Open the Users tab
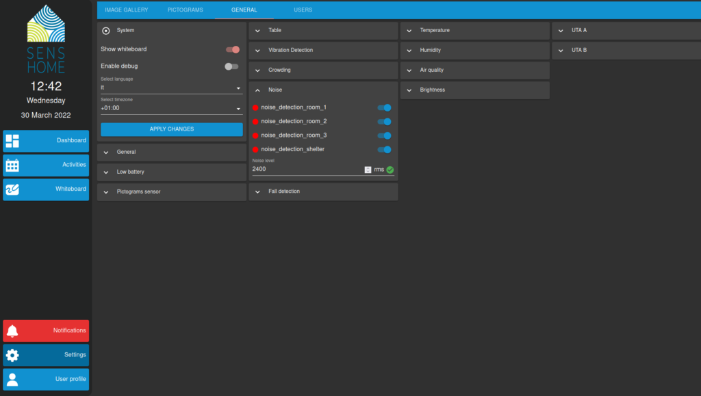 pyautogui.click(x=303, y=10)
